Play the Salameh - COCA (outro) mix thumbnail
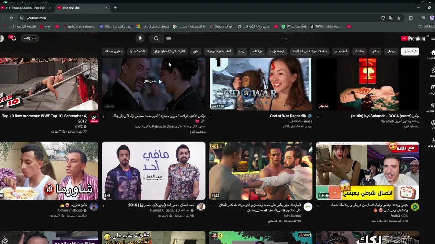The height and width of the screenshot is (244, 435). coord(368,84)
